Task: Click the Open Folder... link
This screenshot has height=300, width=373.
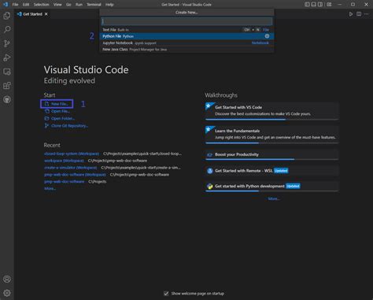Action: 60,118
